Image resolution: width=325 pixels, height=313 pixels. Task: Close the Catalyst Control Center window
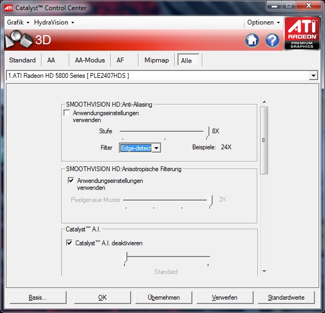coord(308,6)
